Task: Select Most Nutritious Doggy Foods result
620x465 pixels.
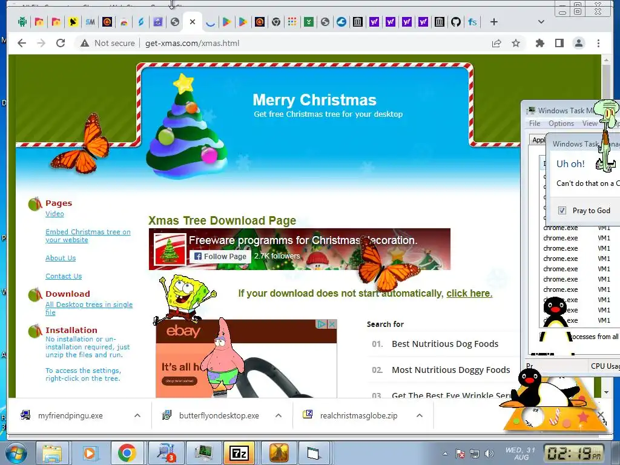Action: pyautogui.click(x=450, y=370)
